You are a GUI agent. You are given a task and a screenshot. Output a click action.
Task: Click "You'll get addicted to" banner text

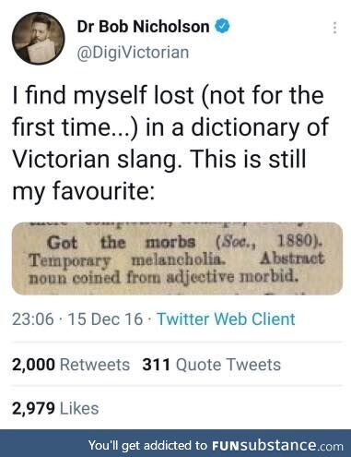[148, 445]
